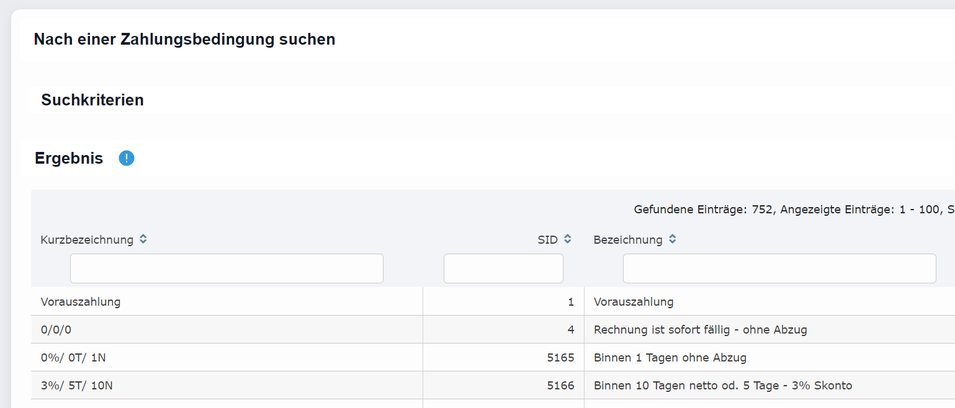The height and width of the screenshot is (408, 955).
Task: Expand the Suchkriterien section
Action: pyautogui.click(x=92, y=100)
